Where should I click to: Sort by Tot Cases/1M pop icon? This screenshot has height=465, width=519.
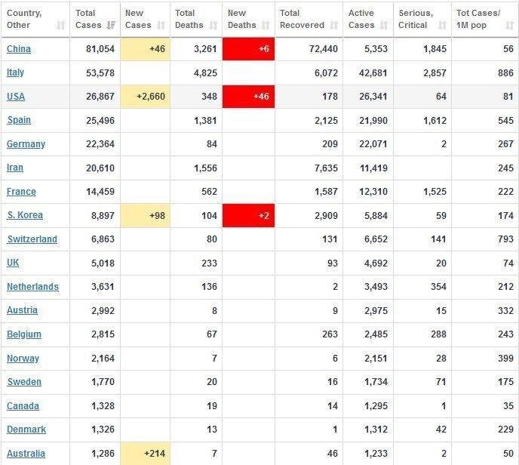point(510,25)
